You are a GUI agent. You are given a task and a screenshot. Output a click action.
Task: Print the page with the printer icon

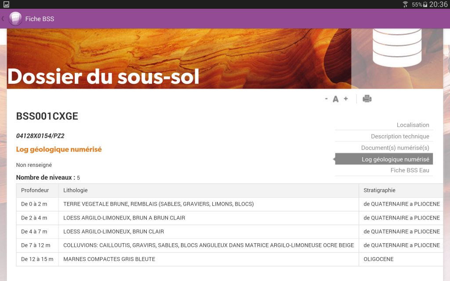click(367, 99)
